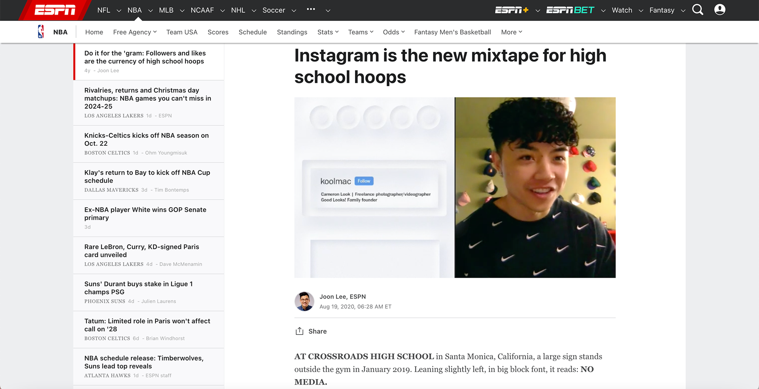Go to NBA Home tab

[x=94, y=32]
